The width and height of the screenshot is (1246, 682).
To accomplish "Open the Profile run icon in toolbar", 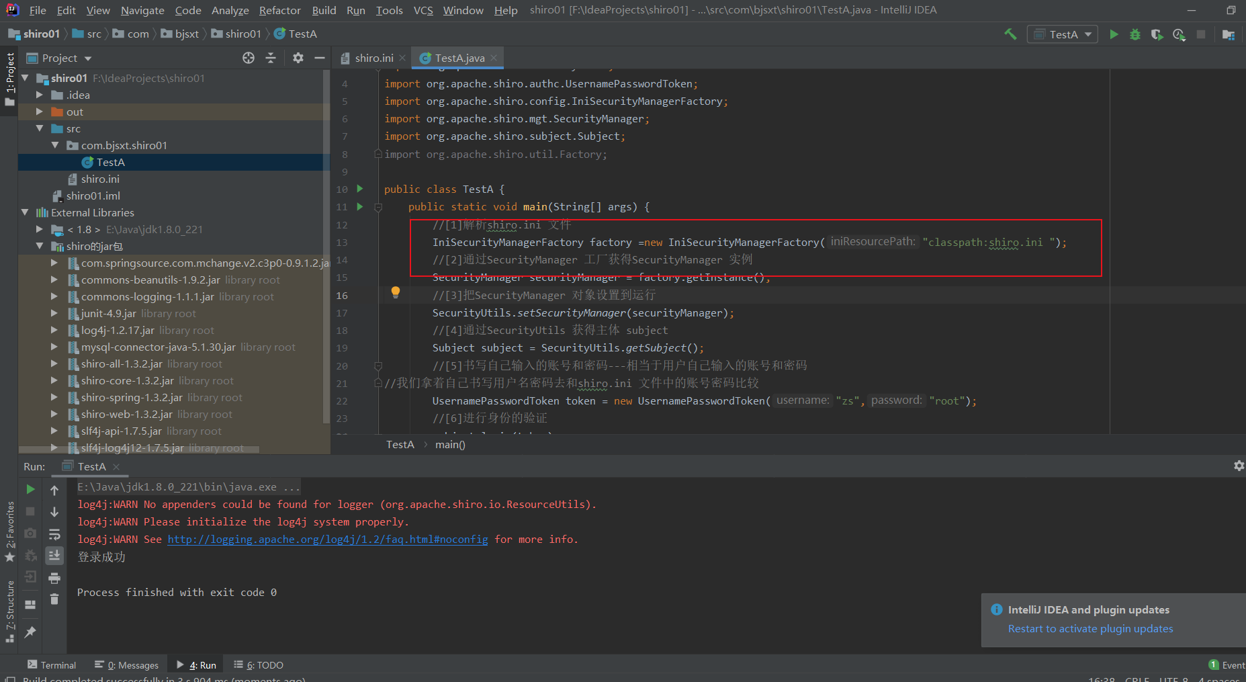I will (1179, 34).
